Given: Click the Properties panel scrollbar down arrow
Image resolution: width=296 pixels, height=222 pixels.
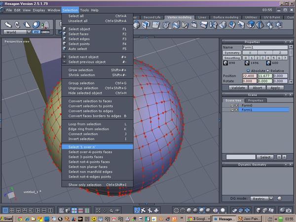Looking at the screenshot, I should (x=291, y=82).
